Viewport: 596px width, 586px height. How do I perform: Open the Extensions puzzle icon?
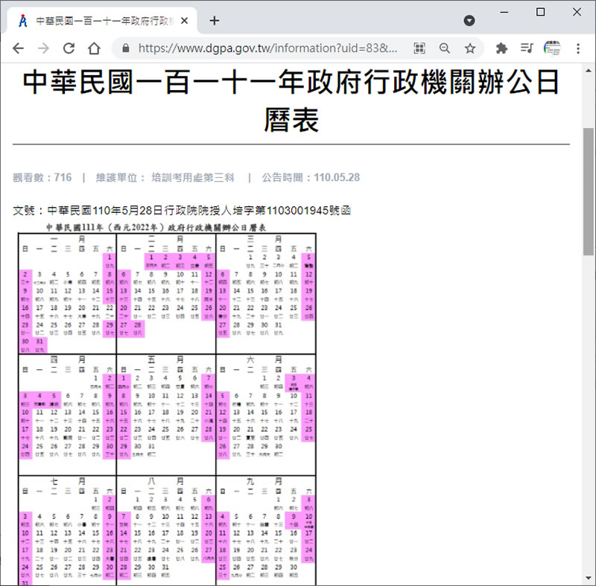(501, 48)
